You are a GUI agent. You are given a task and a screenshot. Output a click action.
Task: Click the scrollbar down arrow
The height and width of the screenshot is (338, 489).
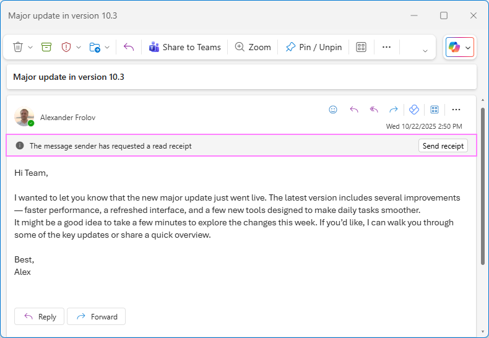coord(483,331)
